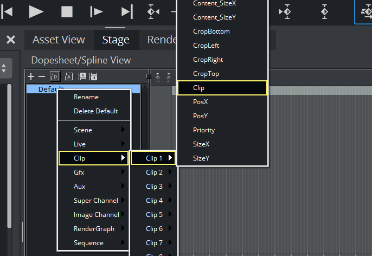372x256 pixels.
Task: Open the Clip 2 submenu
Action: coord(155,172)
